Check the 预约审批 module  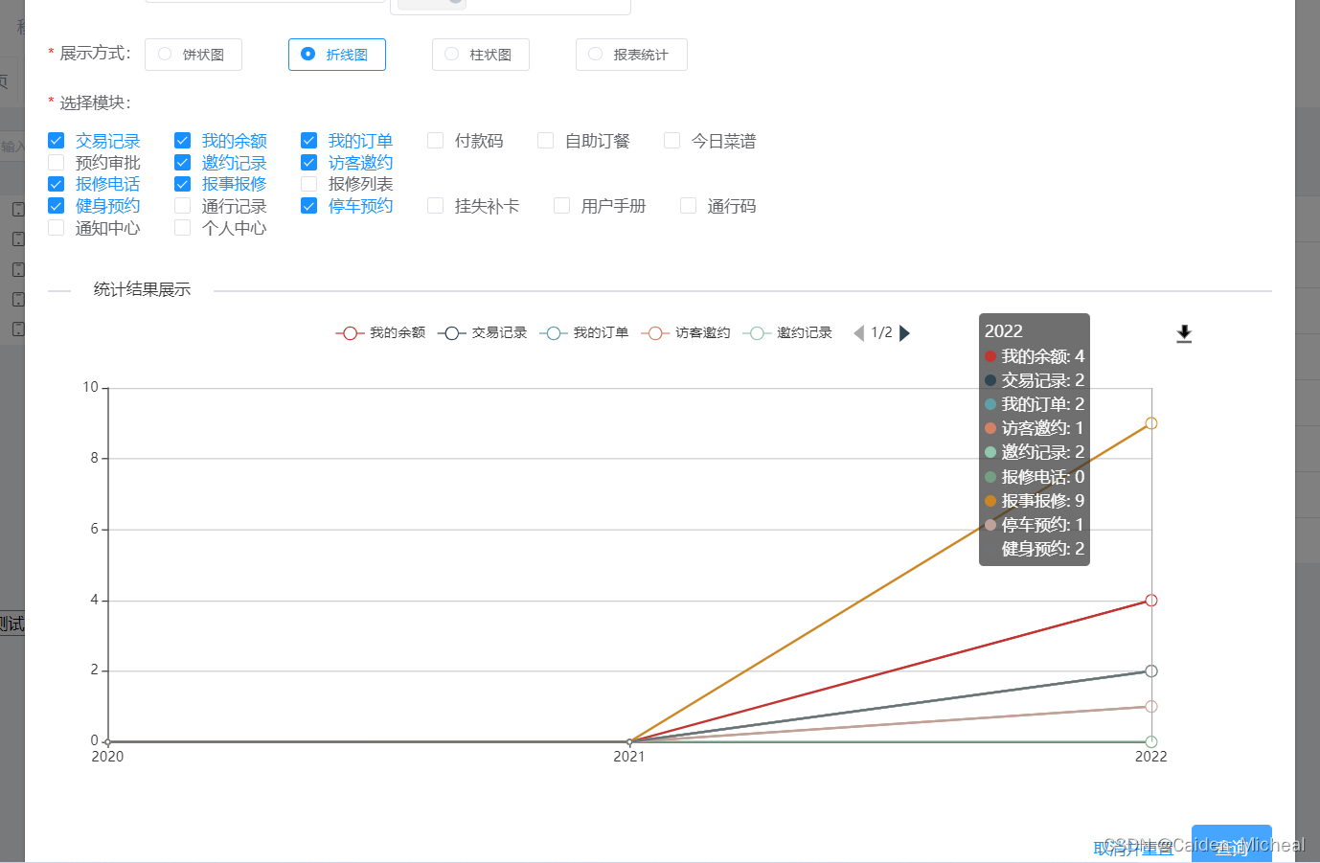(57, 163)
